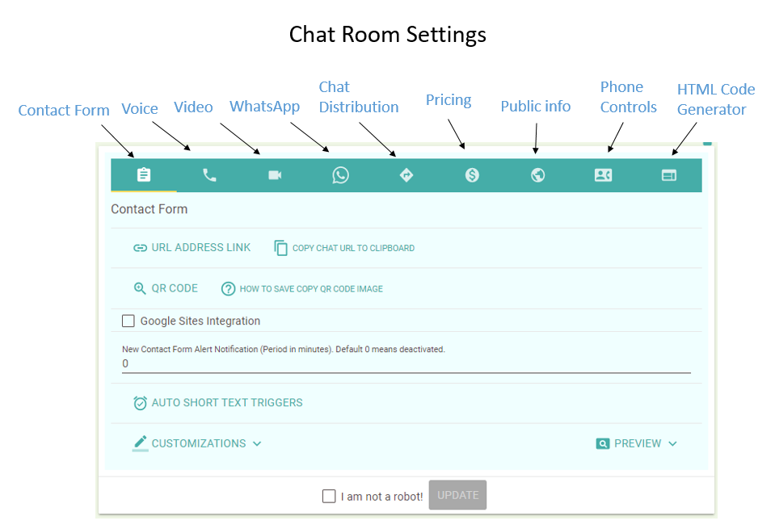Screen dimensions: 775x529
Task: Select the Public info globe icon
Action: click(x=537, y=174)
